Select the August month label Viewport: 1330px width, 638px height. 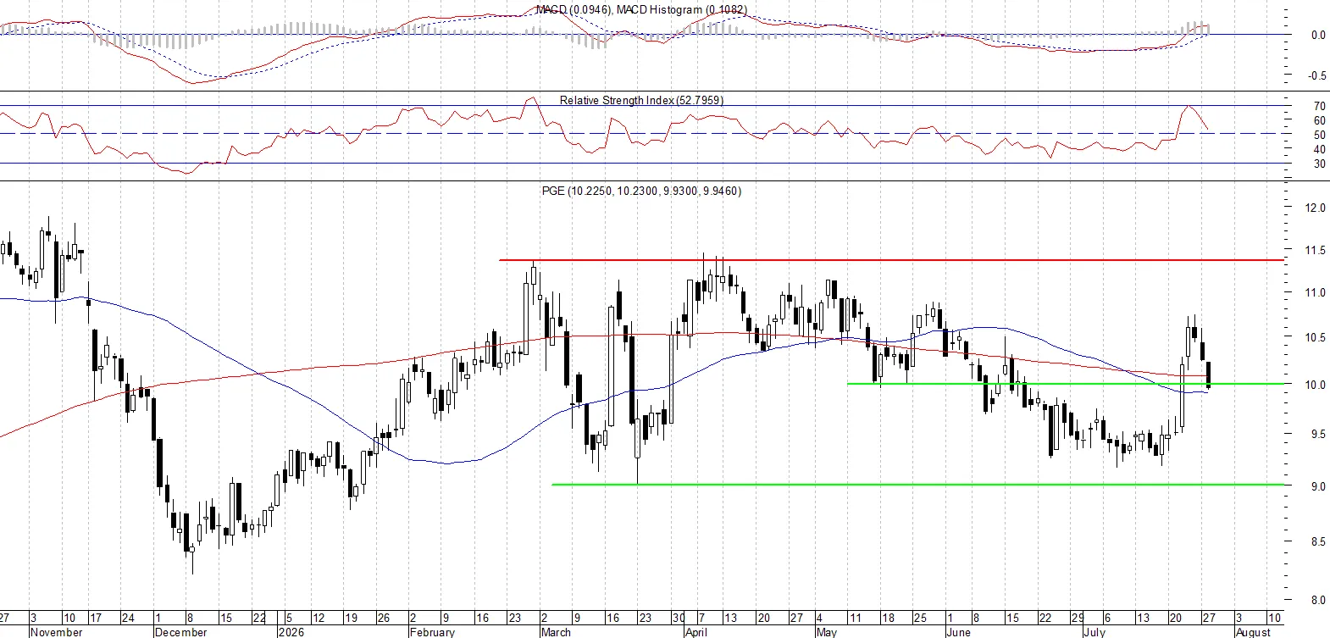tap(1254, 632)
